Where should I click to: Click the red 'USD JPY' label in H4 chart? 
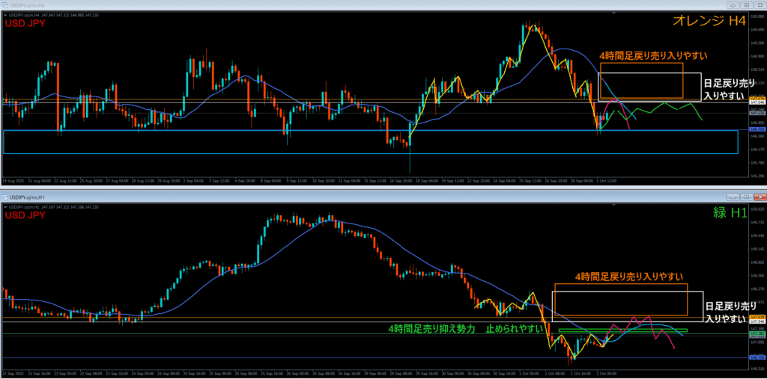click(25, 23)
